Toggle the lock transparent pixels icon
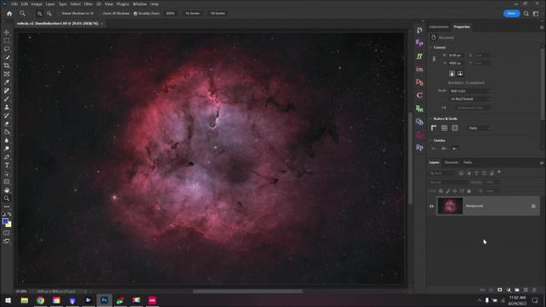 pos(441,191)
